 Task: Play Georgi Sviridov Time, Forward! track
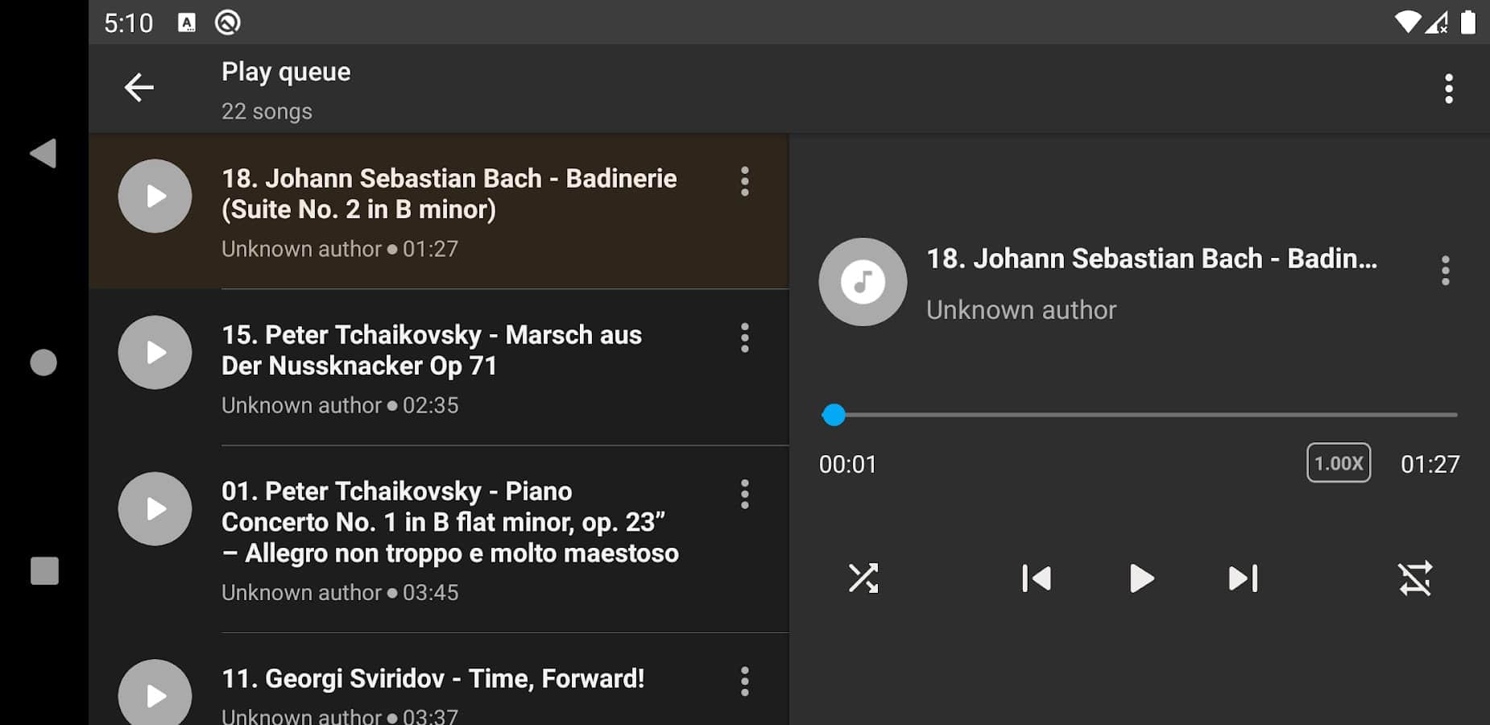pyautogui.click(x=155, y=695)
